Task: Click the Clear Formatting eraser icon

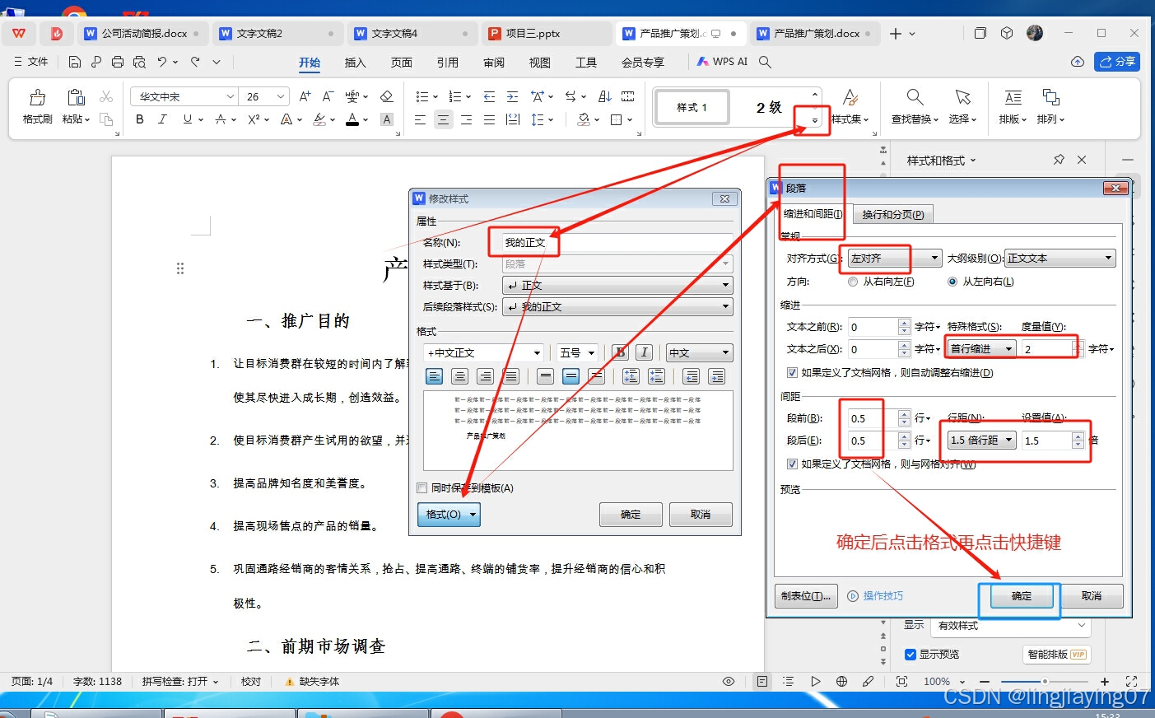Action: pos(386,96)
